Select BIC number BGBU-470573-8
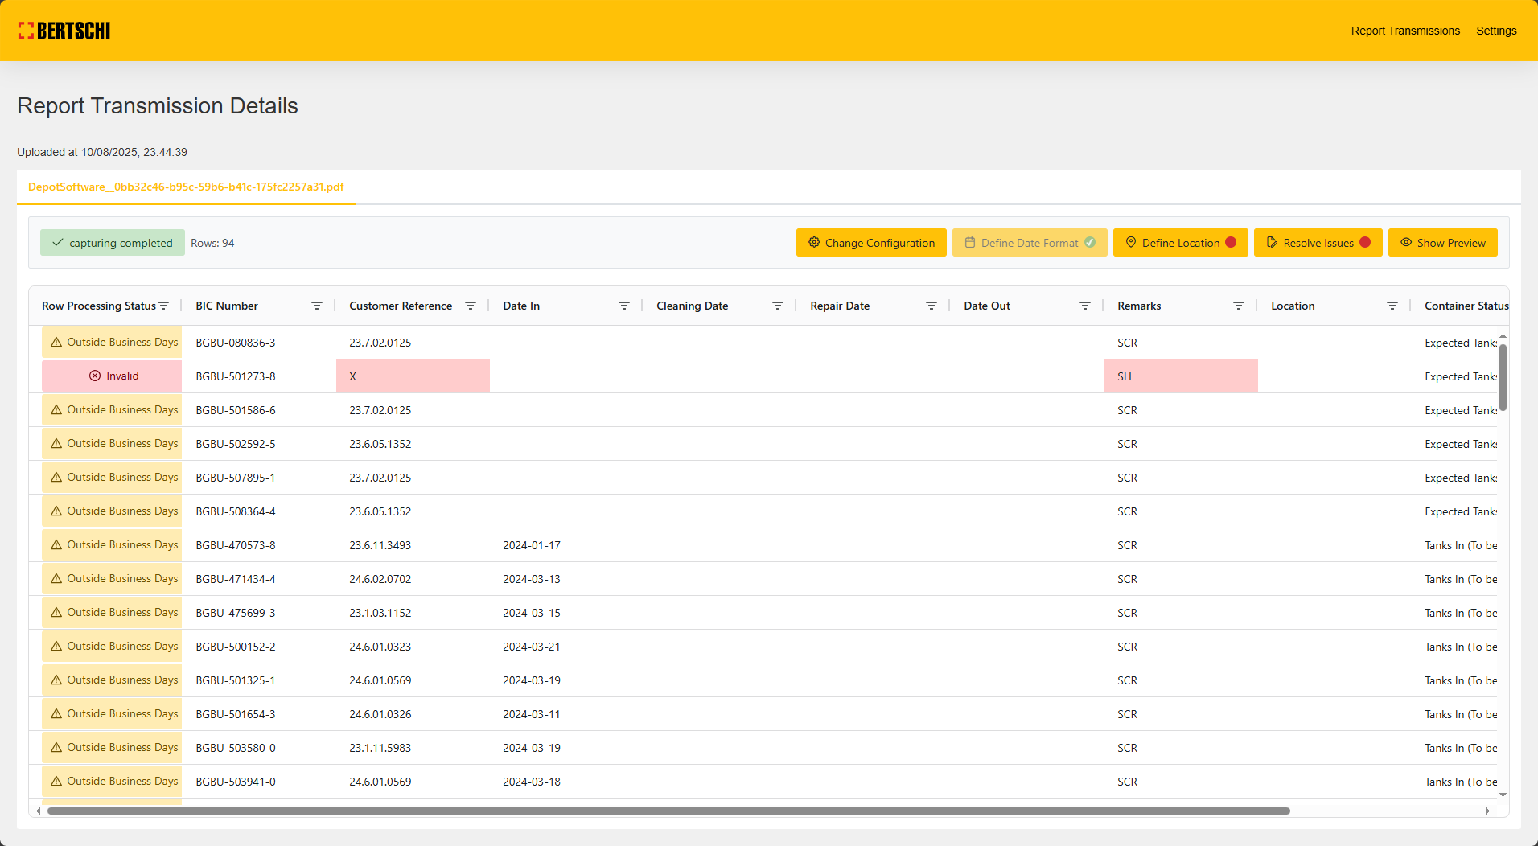Viewport: 1538px width, 846px height. 236,545
